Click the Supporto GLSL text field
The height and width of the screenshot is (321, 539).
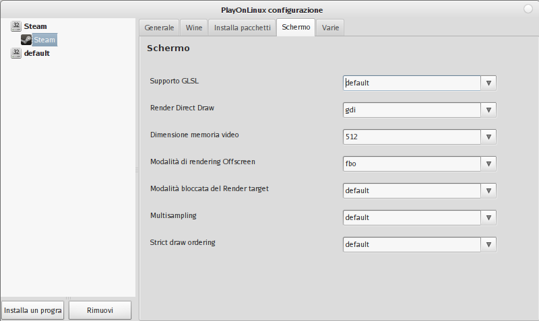click(x=412, y=83)
